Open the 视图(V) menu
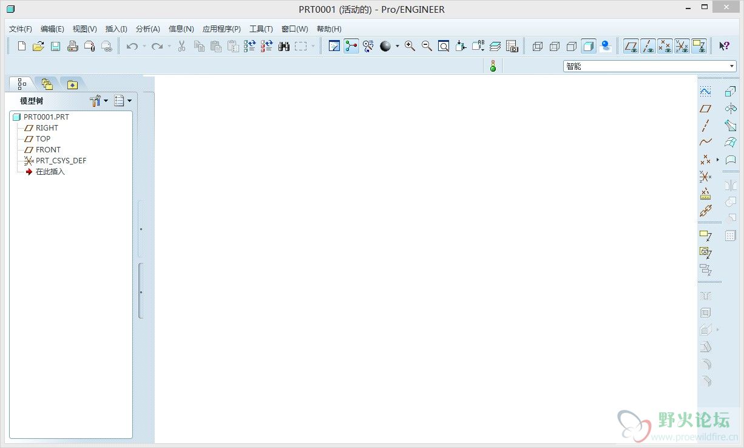The image size is (744, 448). (x=85, y=29)
